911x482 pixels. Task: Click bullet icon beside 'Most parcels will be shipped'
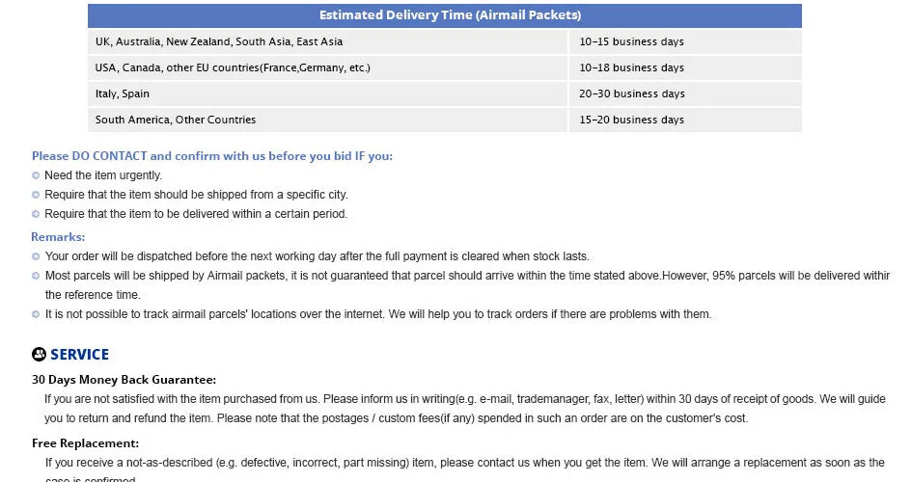coord(36,276)
